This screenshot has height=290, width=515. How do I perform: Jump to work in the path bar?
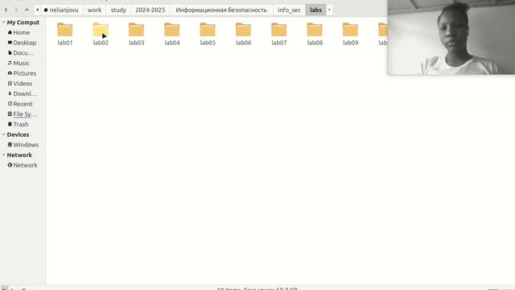coord(95,10)
